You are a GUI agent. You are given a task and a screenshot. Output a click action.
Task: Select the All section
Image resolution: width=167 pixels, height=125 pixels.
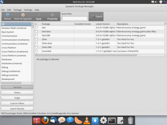16,24
